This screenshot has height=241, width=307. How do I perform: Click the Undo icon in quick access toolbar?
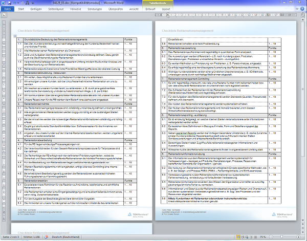(x=14, y=3)
